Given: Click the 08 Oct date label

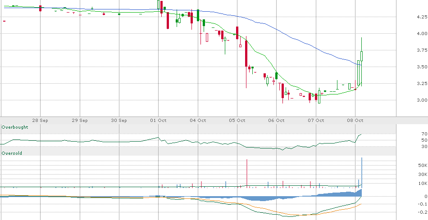Looking at the screenshot, I should tap(355, 120).
